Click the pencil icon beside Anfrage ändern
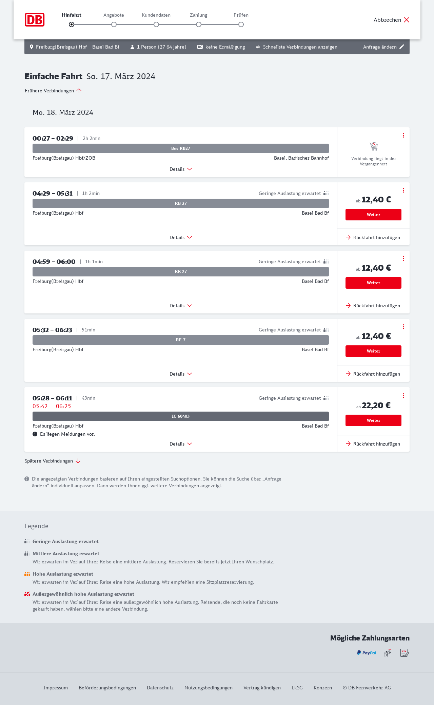 click(402, 47)
